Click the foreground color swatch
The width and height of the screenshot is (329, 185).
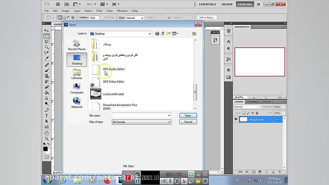click(x=45, y=149)
